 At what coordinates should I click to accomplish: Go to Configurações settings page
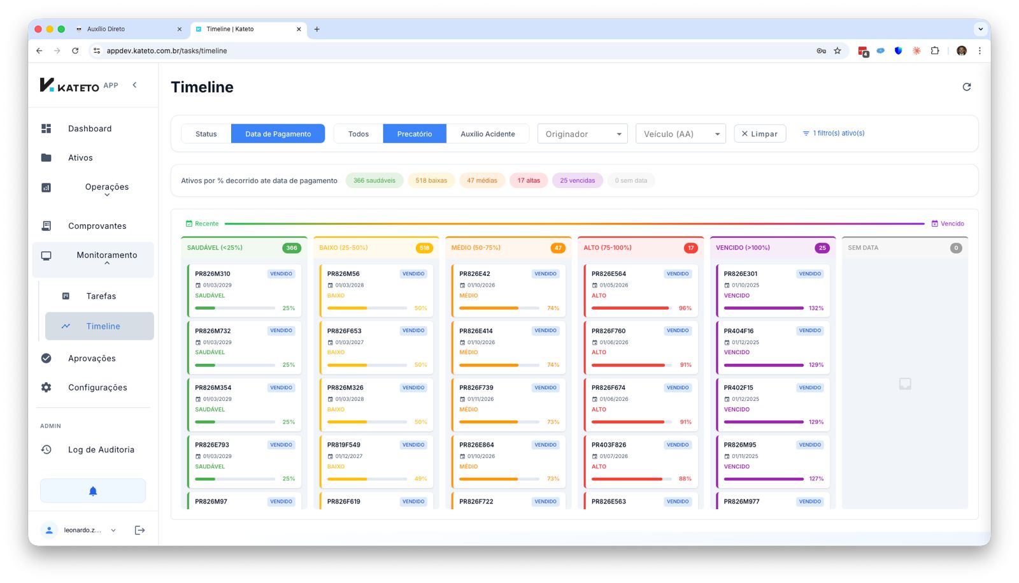click(97, 387)
